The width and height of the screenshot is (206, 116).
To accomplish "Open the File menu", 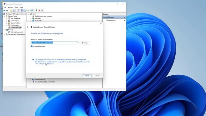I will 5,7.
